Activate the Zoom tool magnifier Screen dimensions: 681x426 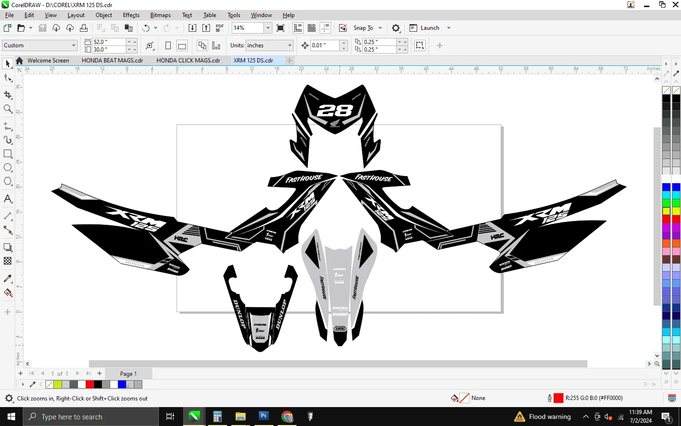coord(8,109)
